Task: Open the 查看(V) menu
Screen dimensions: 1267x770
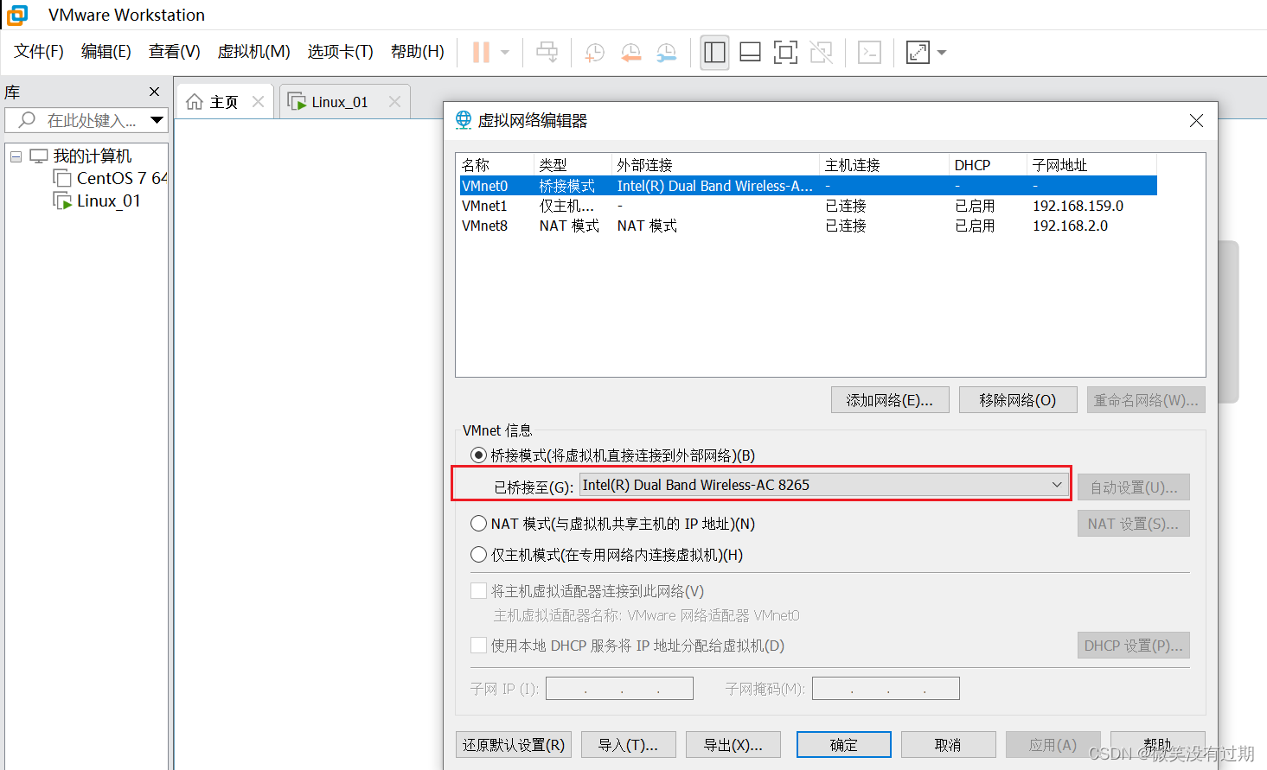Action: [x=175, y=52]
